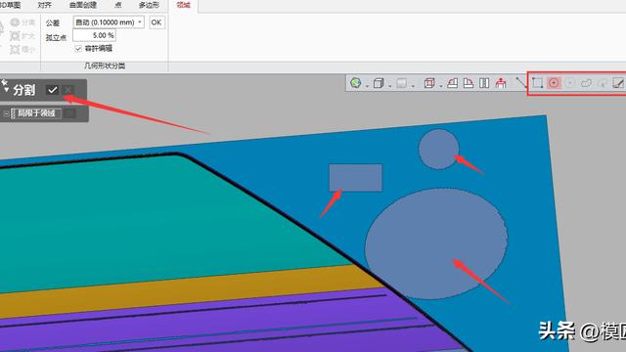Click the green display globe icon
Viewport: 626px width, 352px height.
tap(355, 83)
